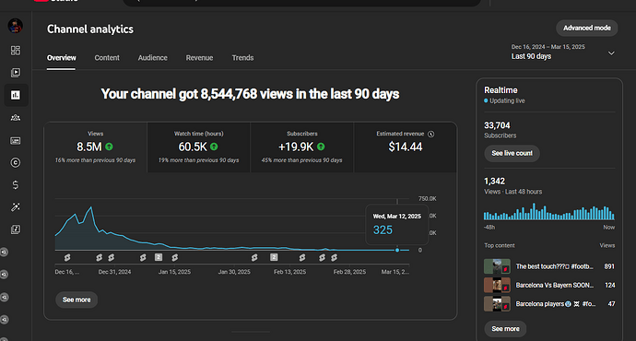Open the Content videos sidebar icon
Image resolution: width=636 pixels, height=341 pixels.
pos(16,73)
